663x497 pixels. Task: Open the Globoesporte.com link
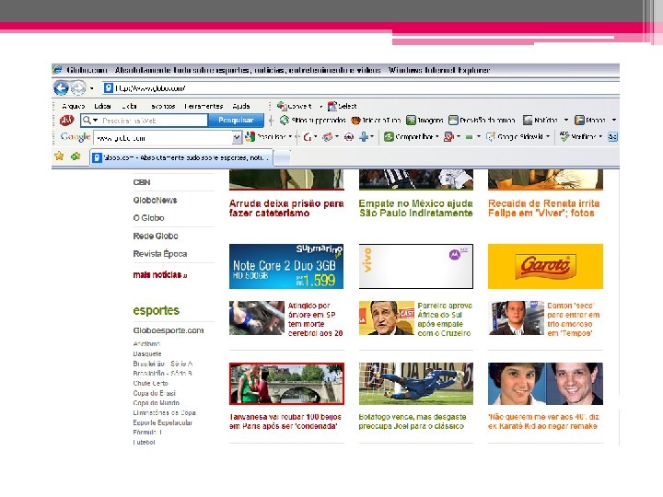(169, 330)
